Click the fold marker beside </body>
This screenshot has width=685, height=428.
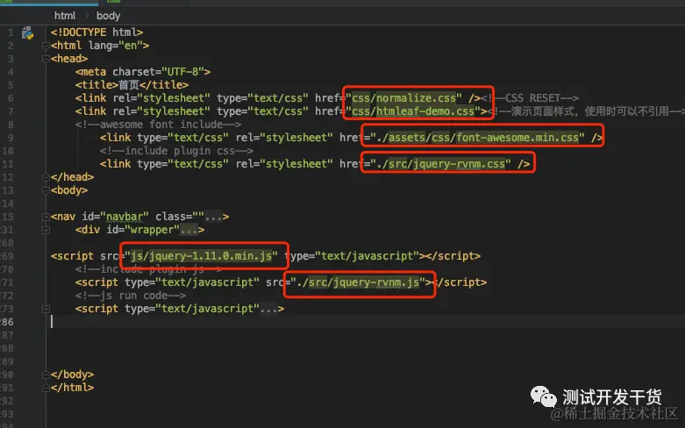(x=46, y=374)
